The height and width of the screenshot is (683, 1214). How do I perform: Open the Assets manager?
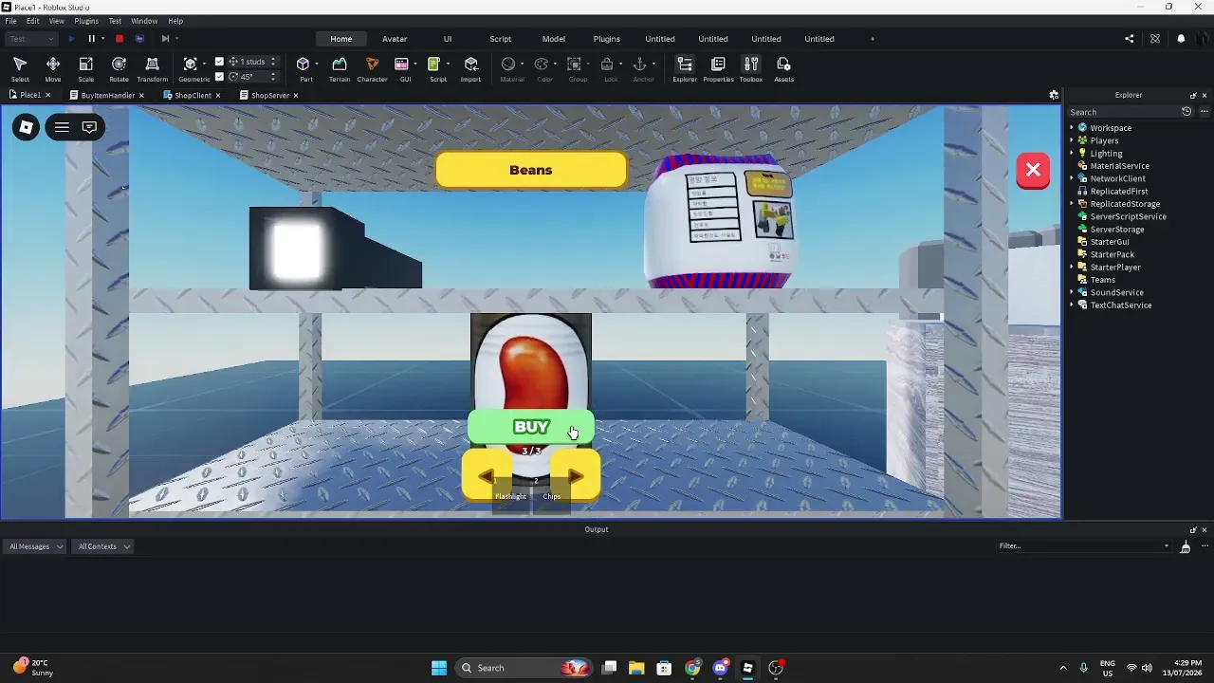783,68
